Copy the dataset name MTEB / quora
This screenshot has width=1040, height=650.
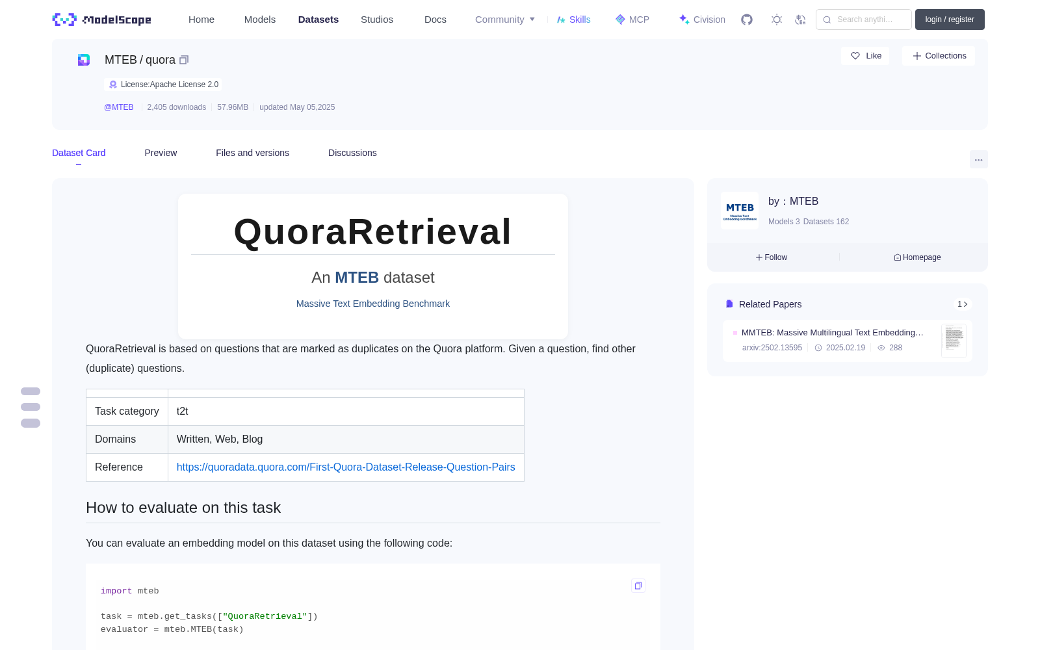[x=184, y=60]
